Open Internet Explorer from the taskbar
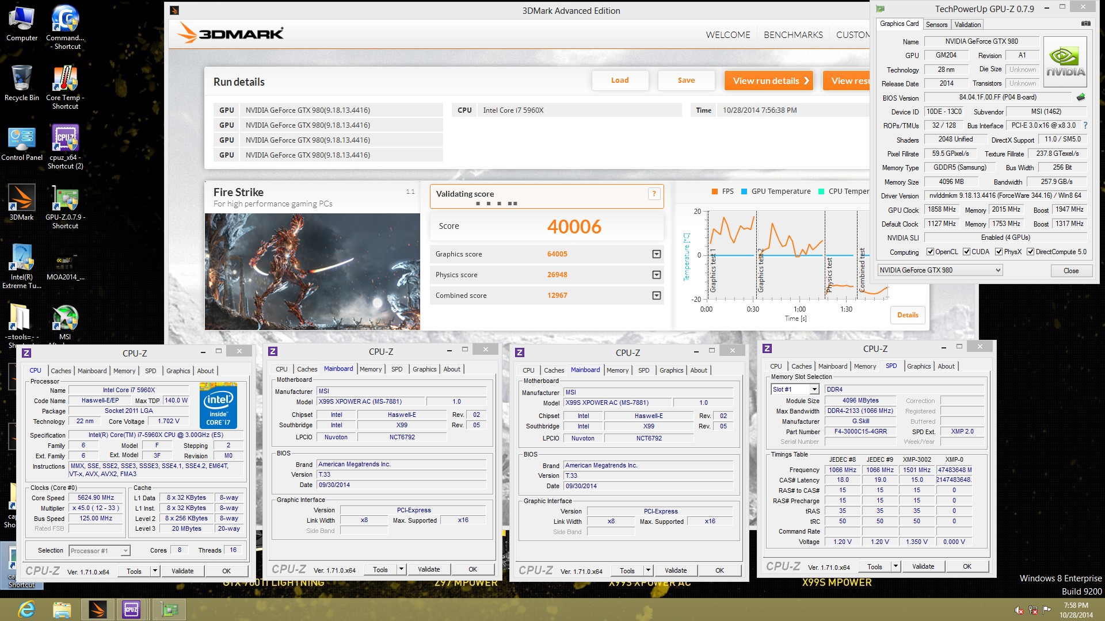This screenshot has width=1105, height=621. pos(26,609)
